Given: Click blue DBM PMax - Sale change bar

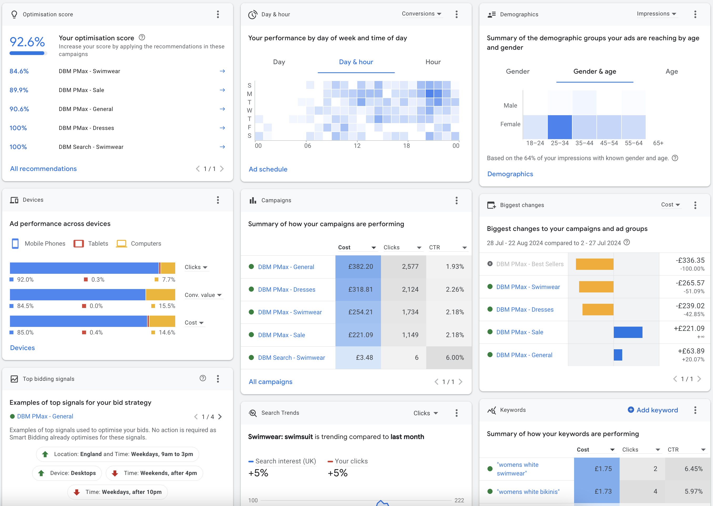Looking at the screenshot, I should tap(628, 332).
